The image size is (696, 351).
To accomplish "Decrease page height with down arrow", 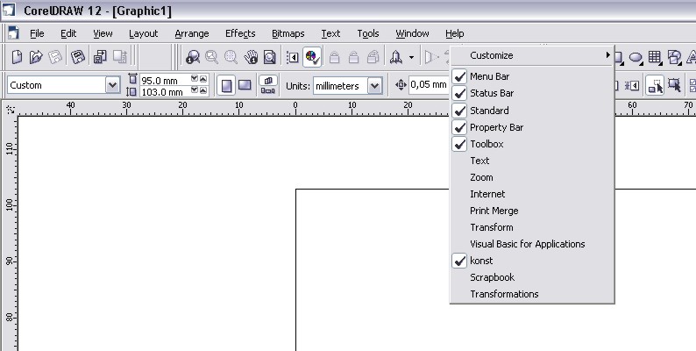I will (x=194, y=90).
